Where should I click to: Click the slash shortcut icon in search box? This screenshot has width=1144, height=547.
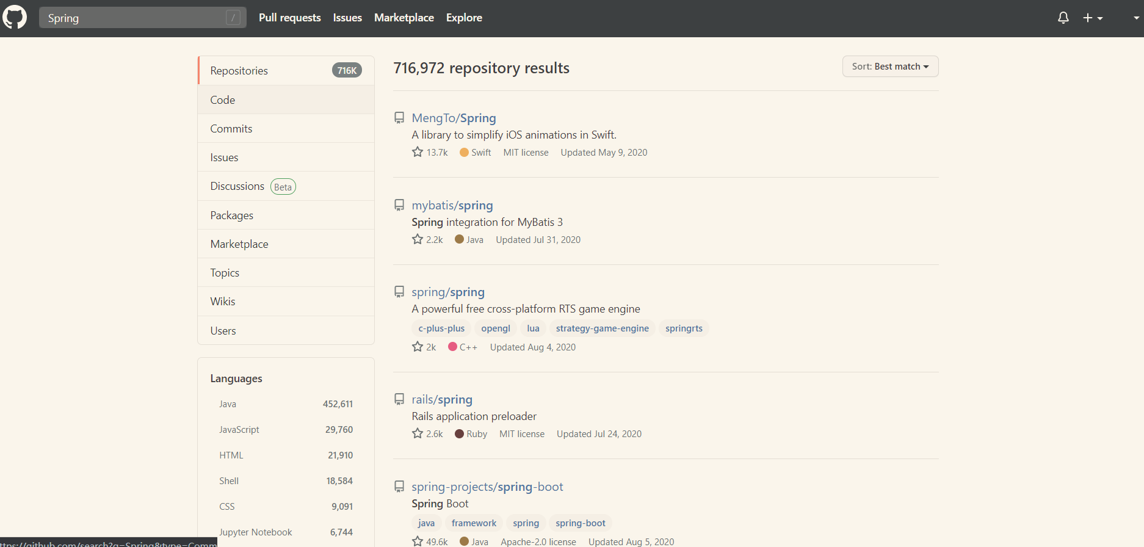pos(233,18)
